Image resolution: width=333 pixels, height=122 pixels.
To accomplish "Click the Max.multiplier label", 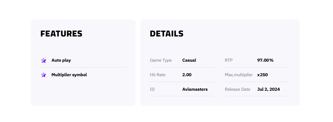I will [239, 75].
